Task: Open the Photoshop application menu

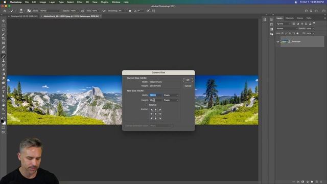Action: pyautogui.click(x=15, y=2)
